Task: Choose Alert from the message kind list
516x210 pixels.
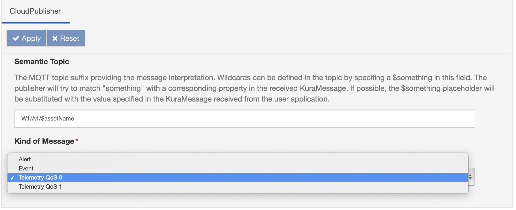Action: 25,160
